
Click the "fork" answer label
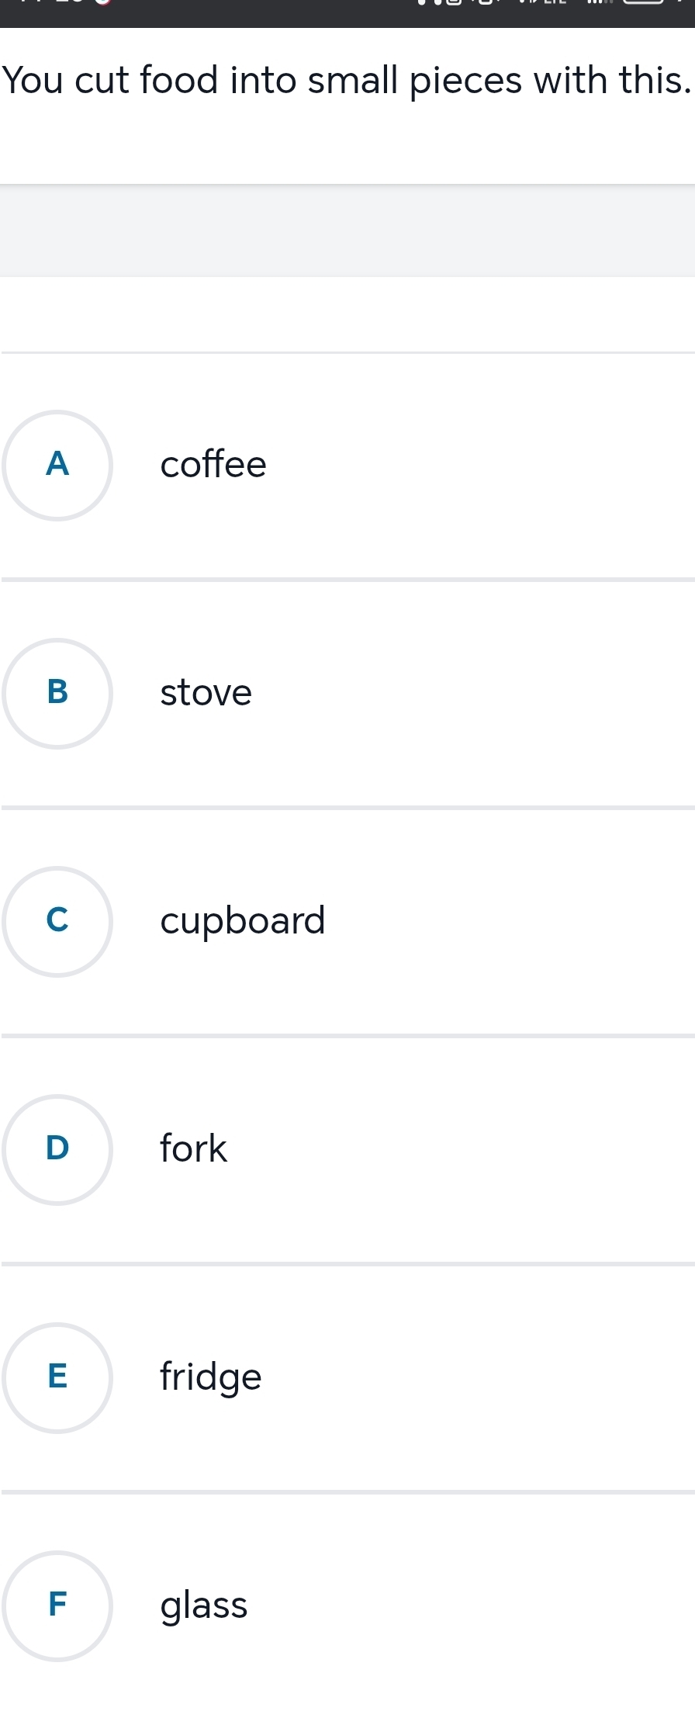tap(193, 1149)
